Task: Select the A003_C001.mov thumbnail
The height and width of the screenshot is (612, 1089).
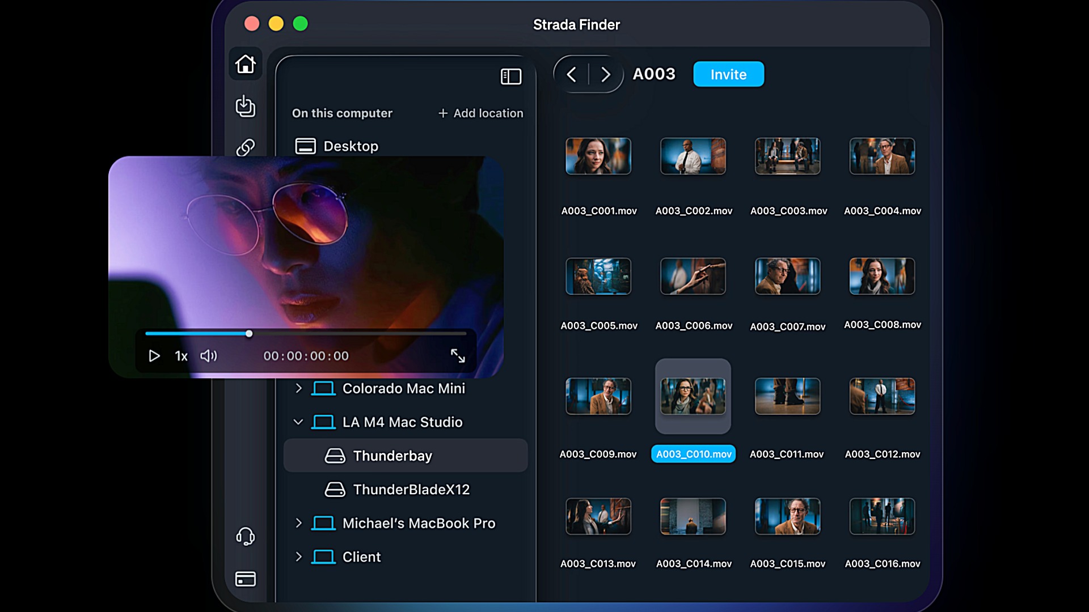Action: click(598, 156)
